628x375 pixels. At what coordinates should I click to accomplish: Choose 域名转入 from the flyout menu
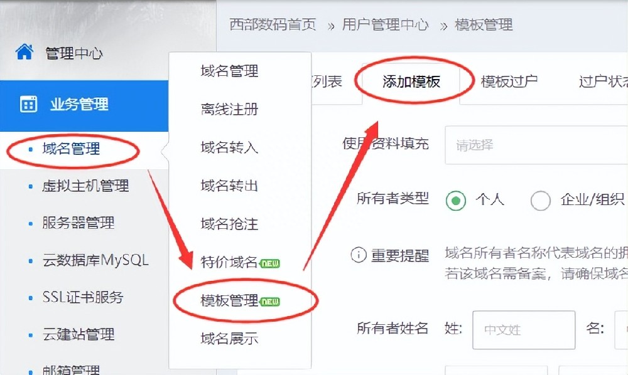(x=229, y=147)
